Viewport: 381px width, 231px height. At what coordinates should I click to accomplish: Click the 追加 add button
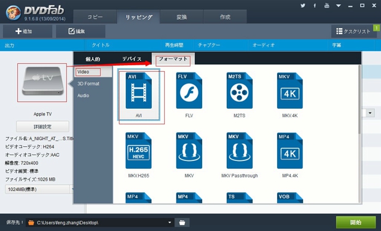tap(28, 31)
